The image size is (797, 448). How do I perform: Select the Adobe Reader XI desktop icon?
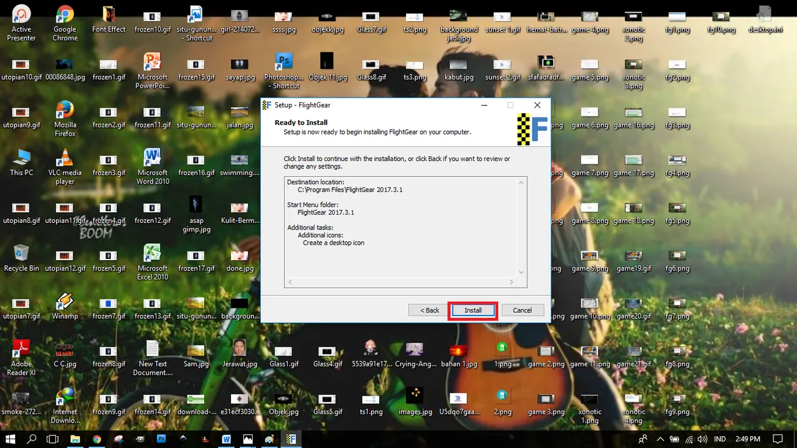tap(21, 359)
